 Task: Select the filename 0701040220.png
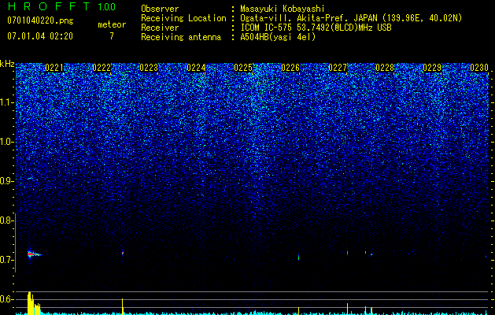click(40, 21)
